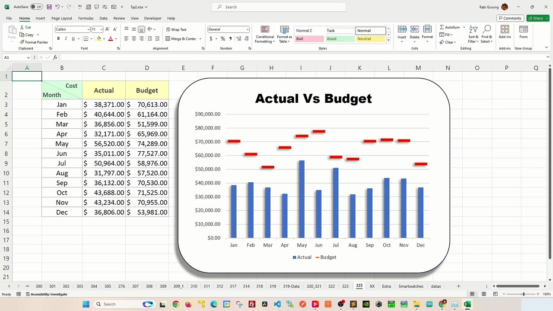Apply the yellow Fill Color
The width and height of the screenshot is (553, 311).
point(99,38)
